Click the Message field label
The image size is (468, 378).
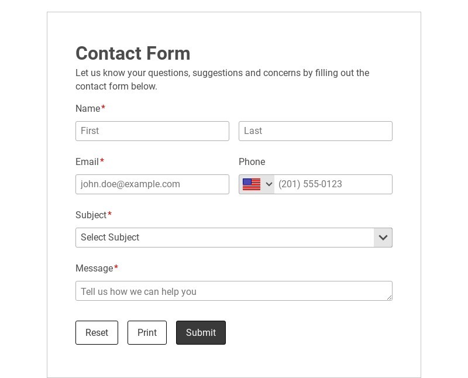coord(94,269)
